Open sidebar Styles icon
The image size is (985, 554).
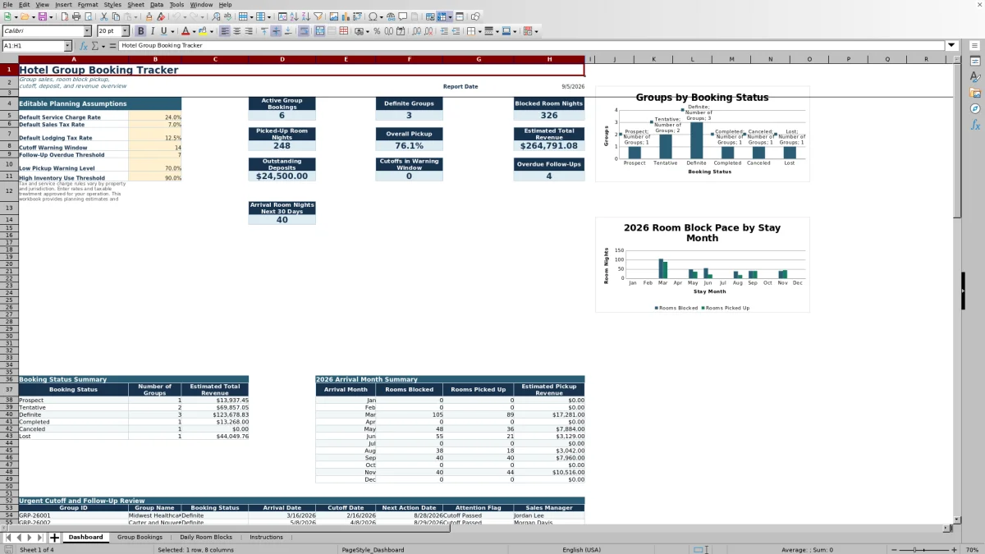[975, 77]
